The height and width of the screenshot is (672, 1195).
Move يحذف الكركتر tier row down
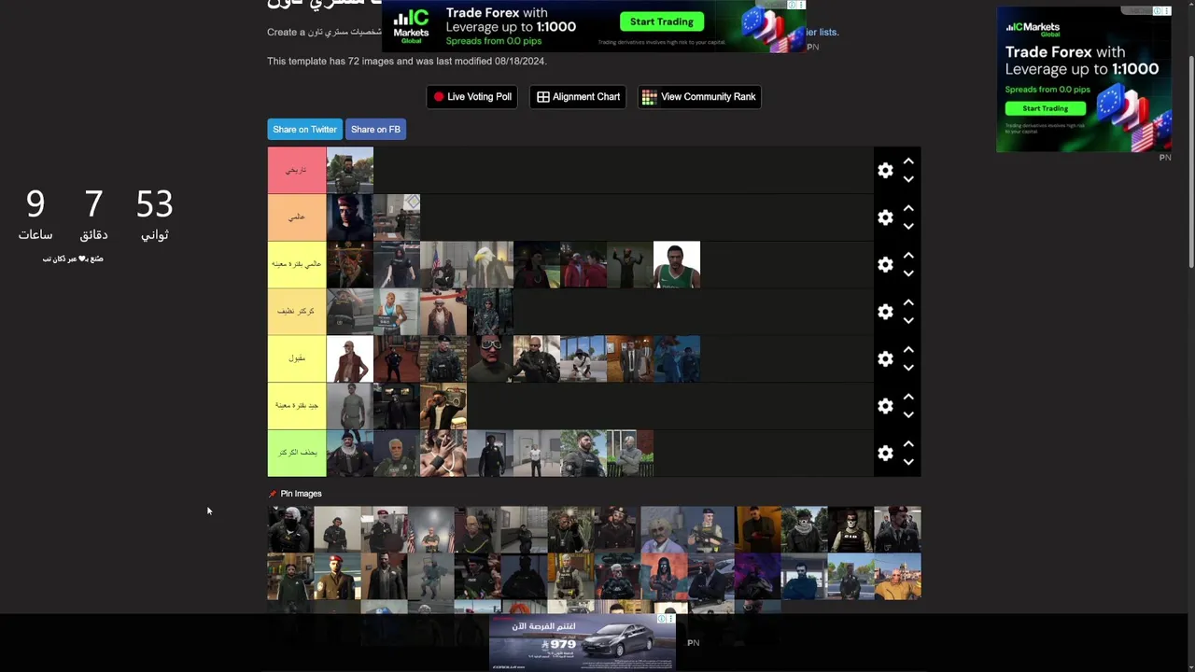(x=908, y=462)
